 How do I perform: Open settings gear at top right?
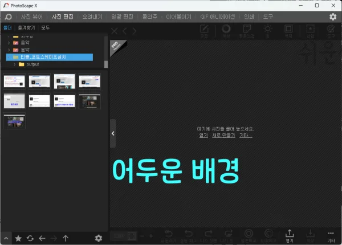tap(333, 17)
